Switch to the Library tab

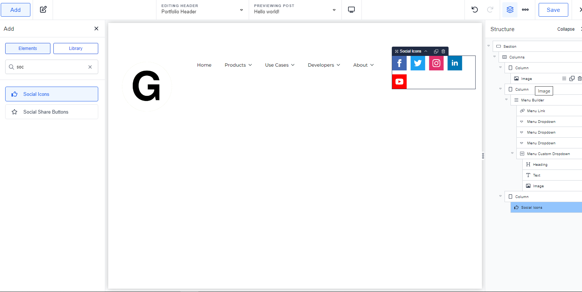coord(76,48)
